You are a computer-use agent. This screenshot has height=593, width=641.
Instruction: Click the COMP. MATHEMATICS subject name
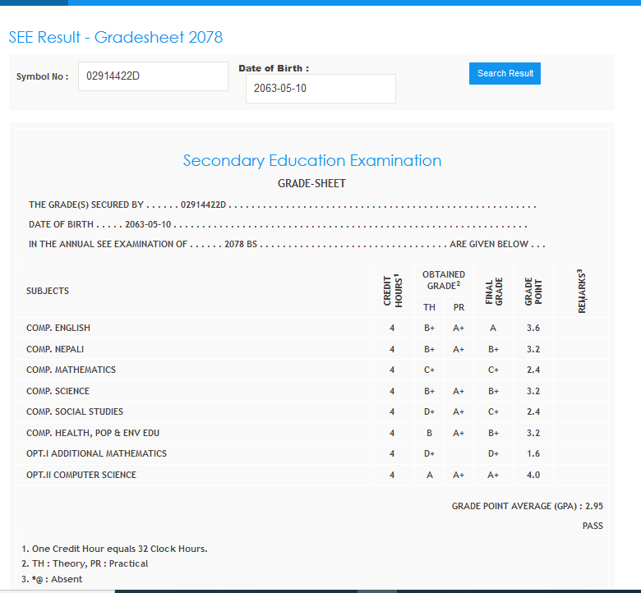point(71,370)
